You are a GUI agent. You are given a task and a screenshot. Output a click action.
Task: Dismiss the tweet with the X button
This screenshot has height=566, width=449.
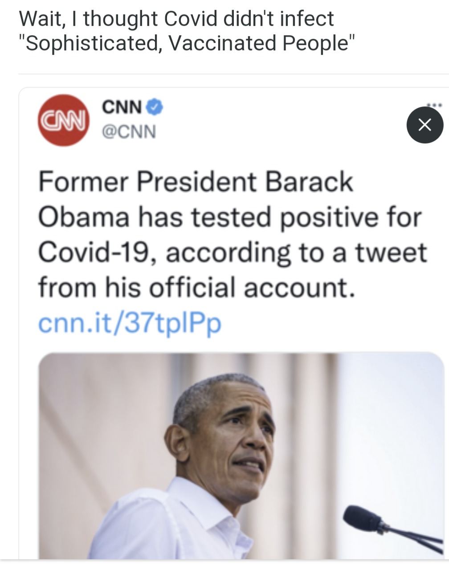425,125
